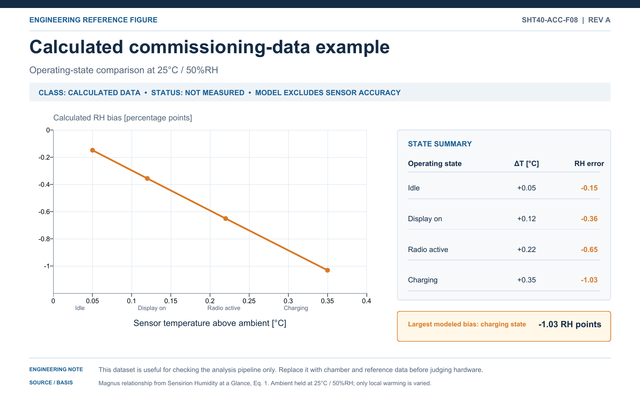Click the '+0.35' ΔT table cell

click(526, 280)
